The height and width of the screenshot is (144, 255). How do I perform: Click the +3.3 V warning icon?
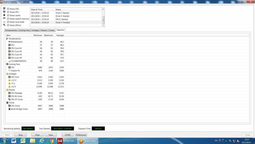[9, 80]
